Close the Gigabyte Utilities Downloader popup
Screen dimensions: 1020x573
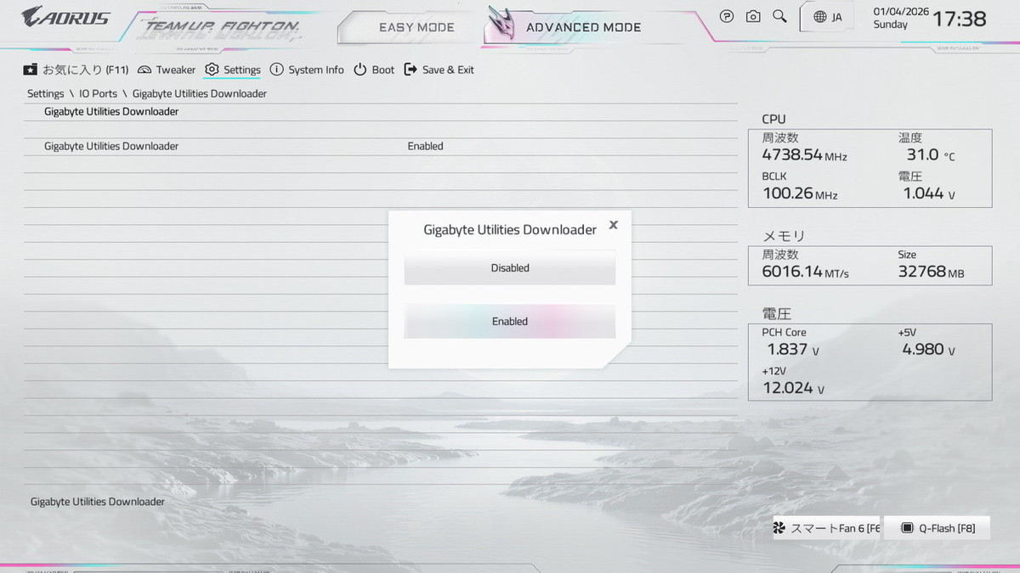614,225
